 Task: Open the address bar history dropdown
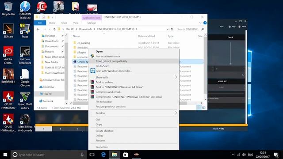point(168,29)
